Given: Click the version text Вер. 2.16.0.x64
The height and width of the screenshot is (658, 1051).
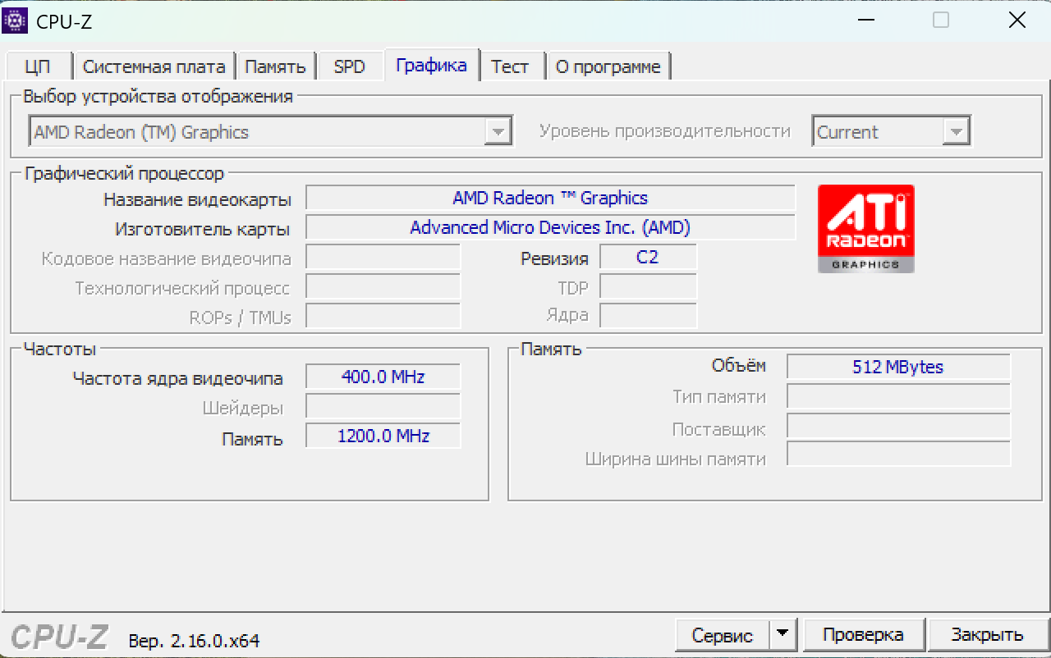Looking at the screenshot, I should pyautogui.click(x=195, y=640).
